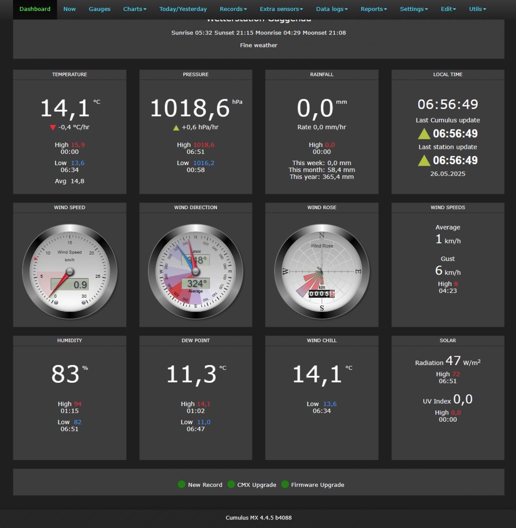Click the Wind Rose gauge
The height and width of the screenshot is (528, 516).
tap(322, 271)
